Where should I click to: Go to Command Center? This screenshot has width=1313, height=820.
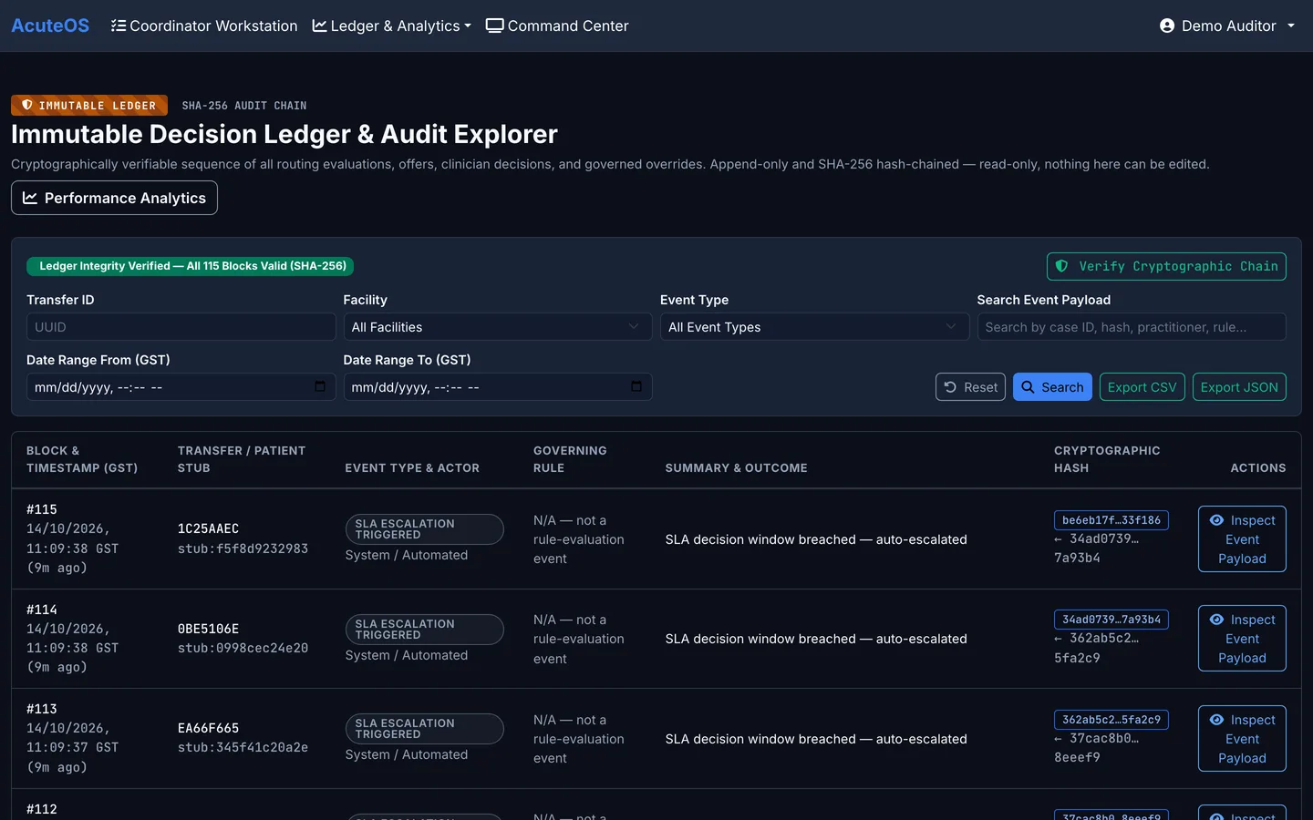[557, 26]
